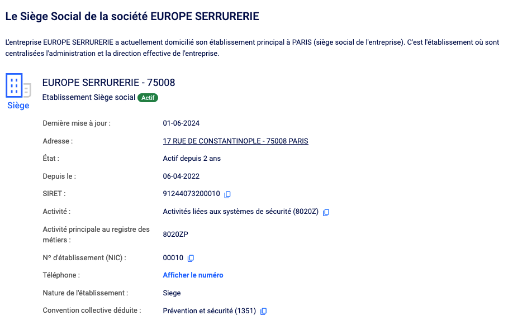Select the SIRET value 91244073200010
508x325 pixels.
[191, 194]
